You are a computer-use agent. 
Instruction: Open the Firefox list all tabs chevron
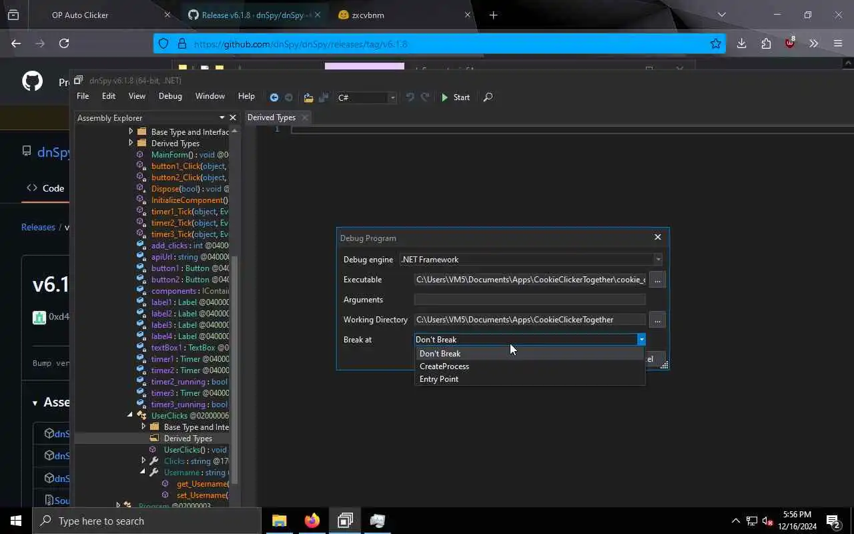click(721, 15)
